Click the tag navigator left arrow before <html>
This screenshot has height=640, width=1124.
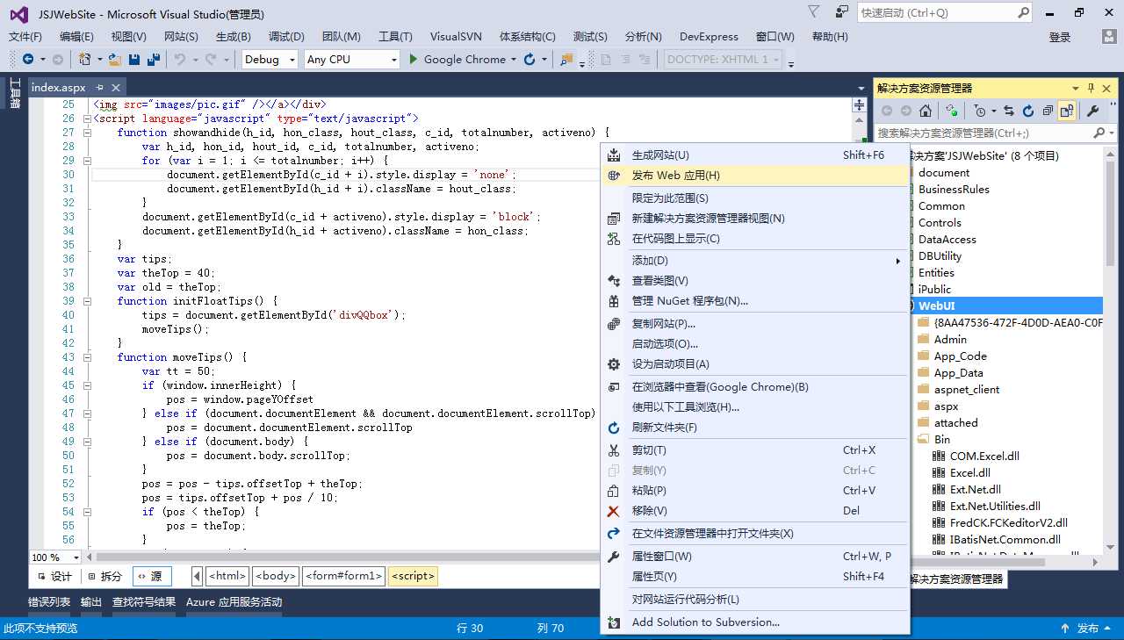[198, 576]
